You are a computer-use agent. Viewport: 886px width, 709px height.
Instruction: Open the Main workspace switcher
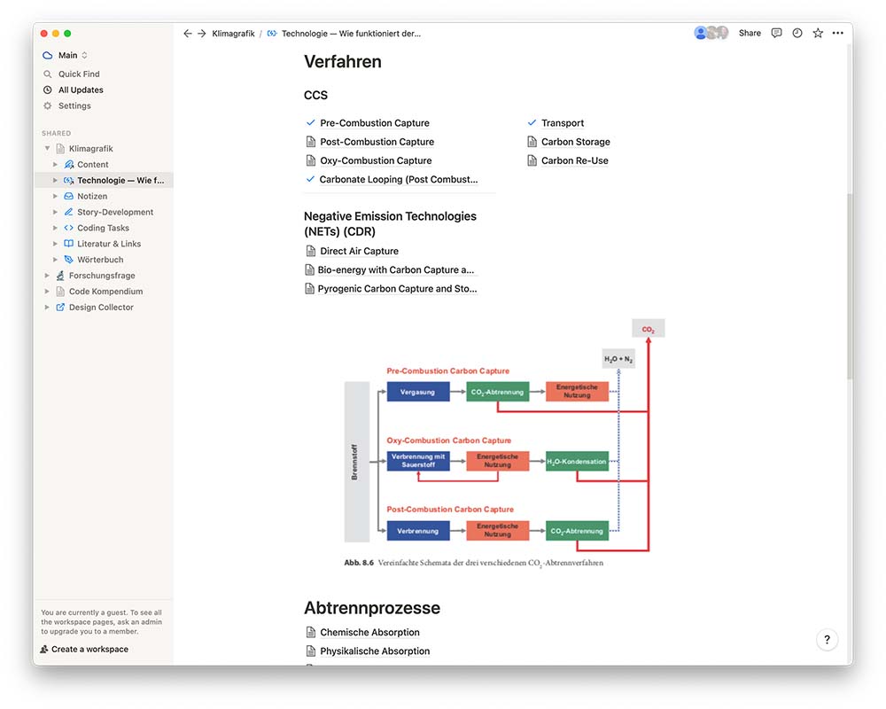66,55
